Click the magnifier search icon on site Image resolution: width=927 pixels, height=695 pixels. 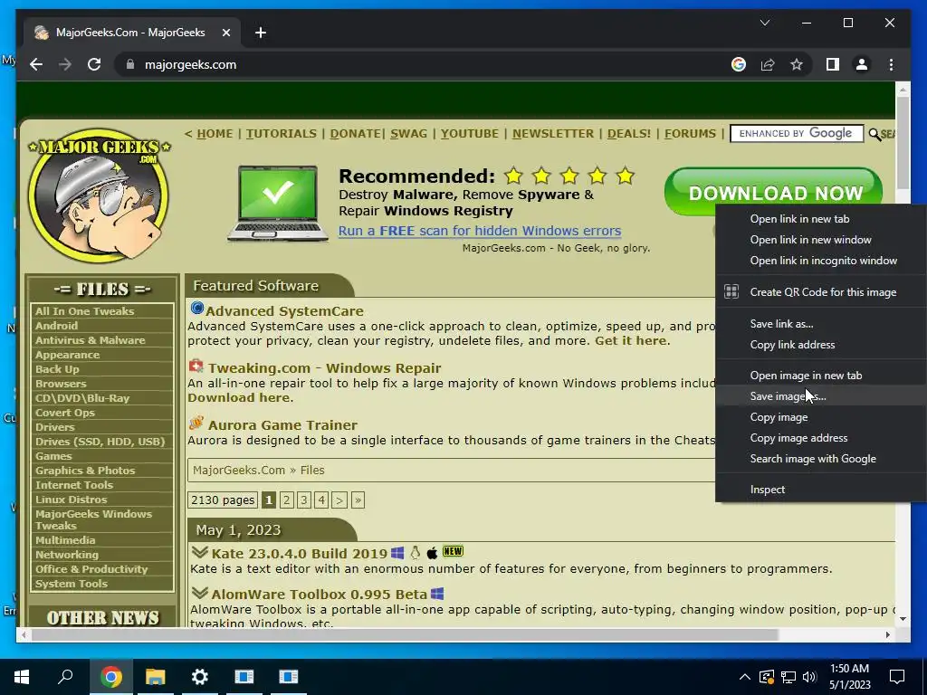click(x=874, y=134)
